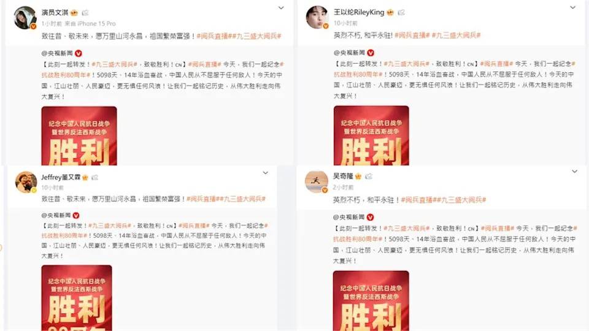Screen dimensions: 589x331
Task: Expand the options chevron on 王以纶RileyKing's post
Action: pos(573,7)
